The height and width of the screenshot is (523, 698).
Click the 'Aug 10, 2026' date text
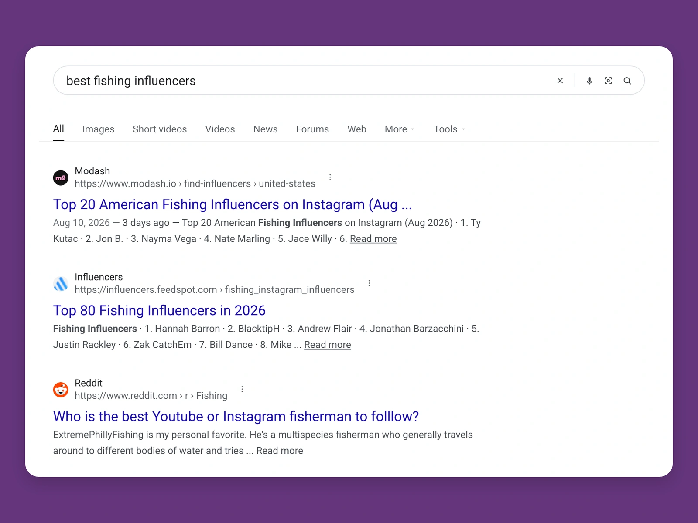82,223
